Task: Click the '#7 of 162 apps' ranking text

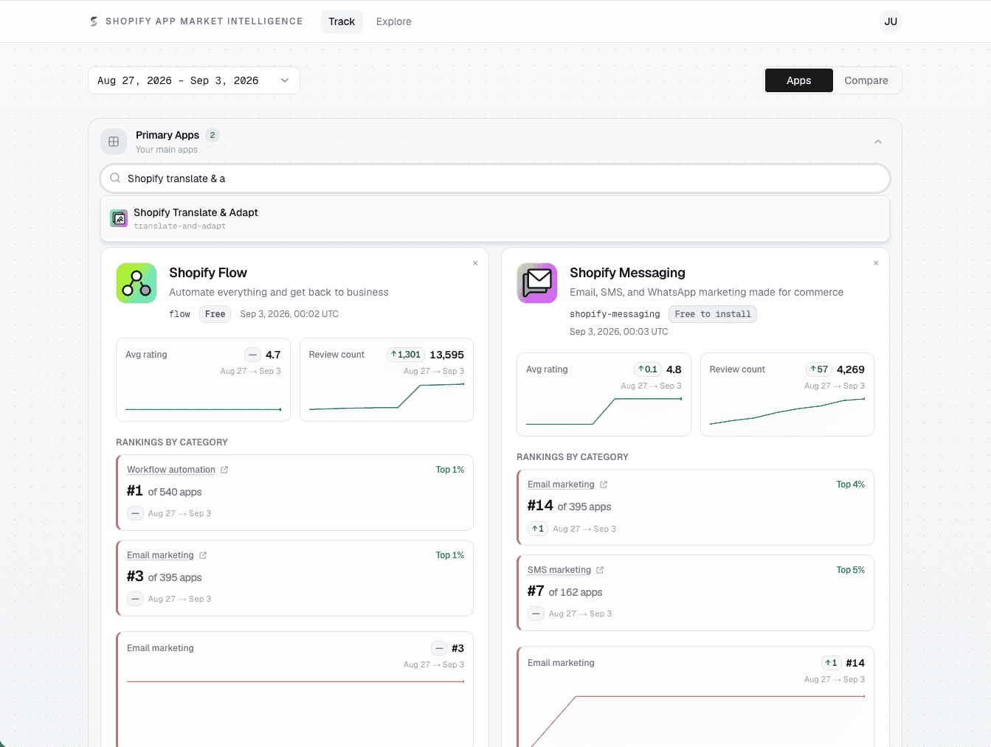Action: pos(564,591)
